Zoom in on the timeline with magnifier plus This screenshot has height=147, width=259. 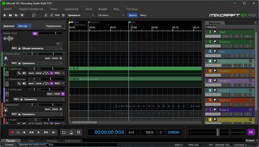click(46, 15)
